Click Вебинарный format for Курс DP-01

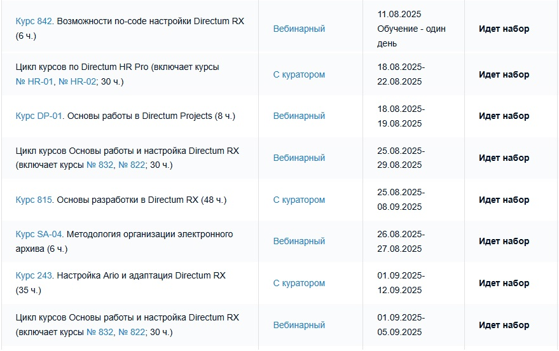coord(299,116)
